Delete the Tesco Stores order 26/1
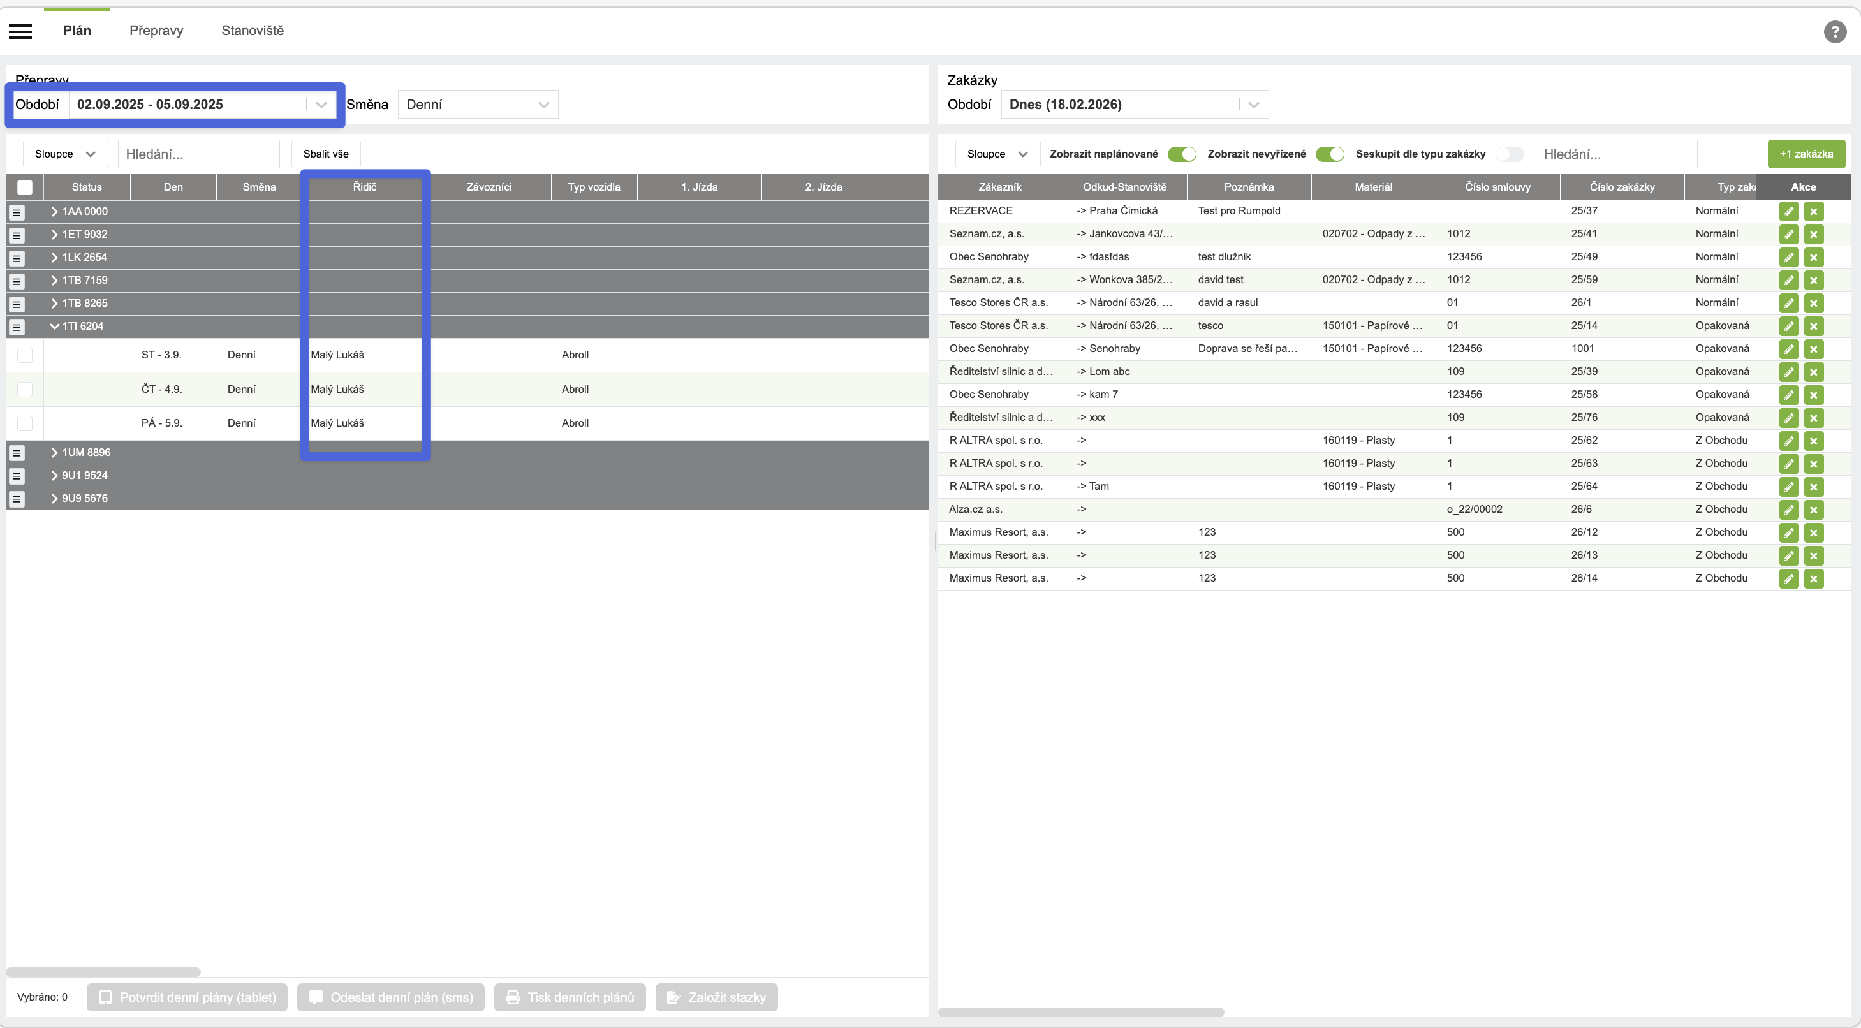 1813,304
